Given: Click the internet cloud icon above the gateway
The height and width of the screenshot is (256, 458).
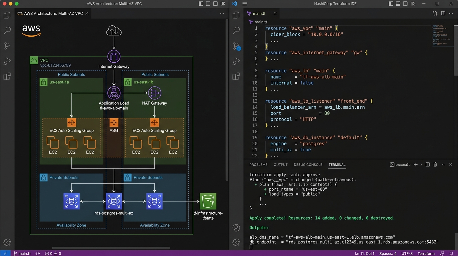Looking at the screenshot, I should (114, 31).
